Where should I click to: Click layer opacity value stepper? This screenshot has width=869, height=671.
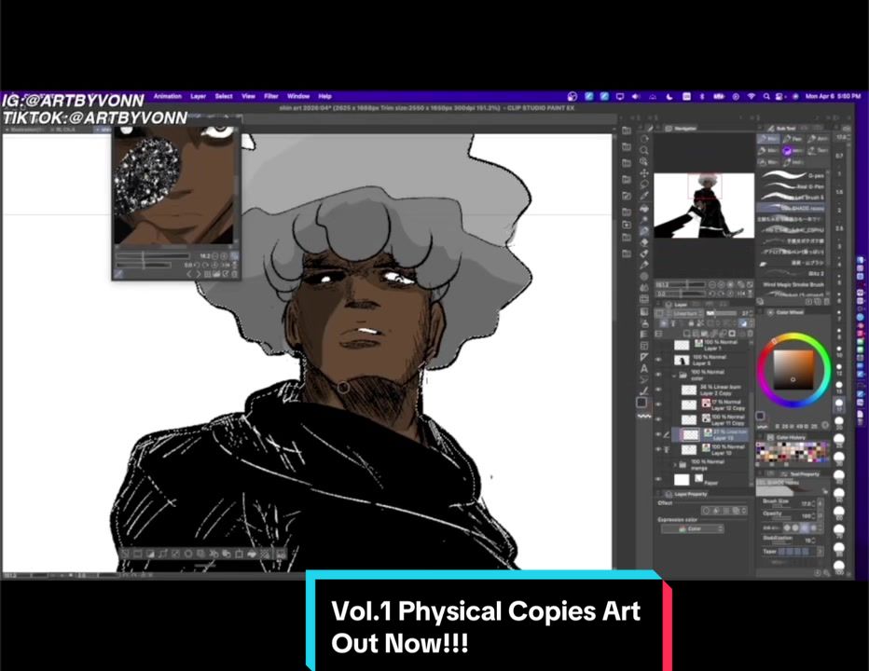[x=752, y=314]
